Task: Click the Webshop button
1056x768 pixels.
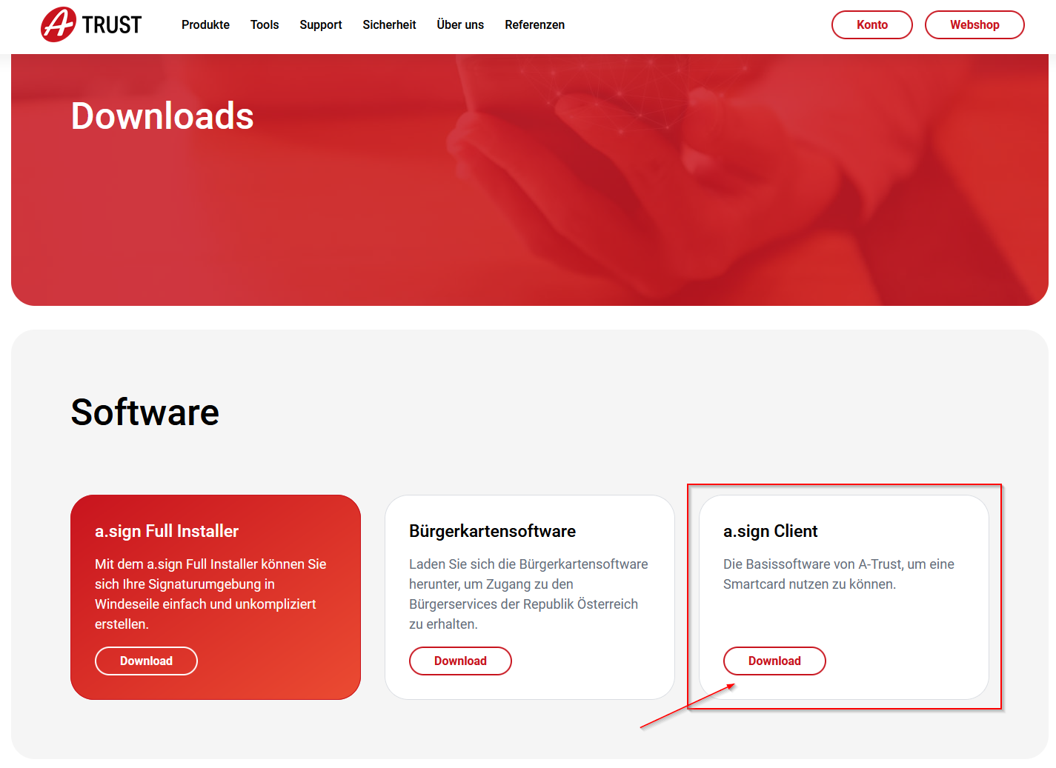Action: point(974,24)
